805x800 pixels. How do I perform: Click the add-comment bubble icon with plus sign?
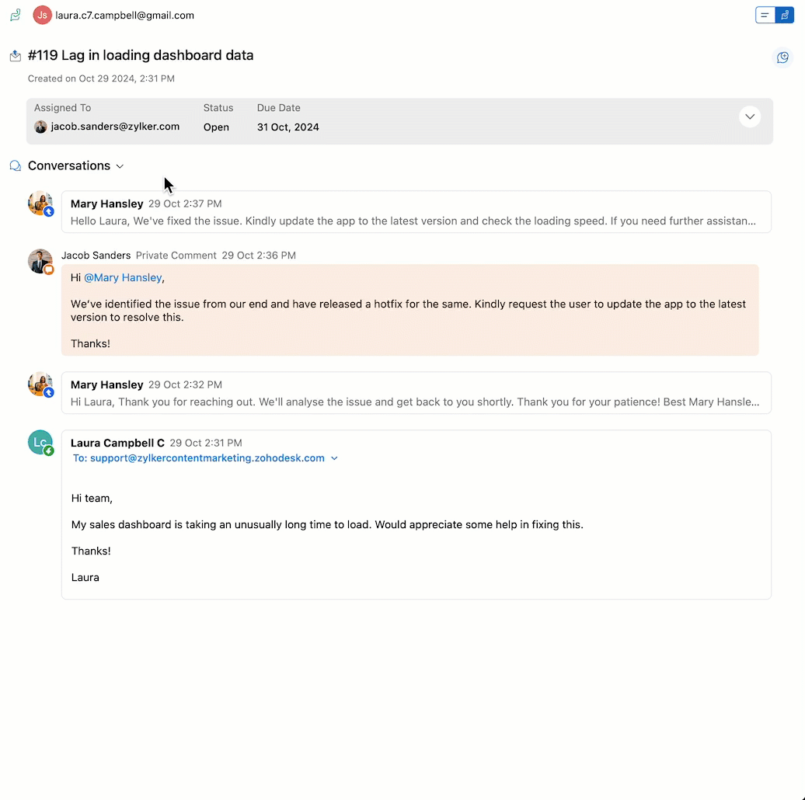pos(782,57)
